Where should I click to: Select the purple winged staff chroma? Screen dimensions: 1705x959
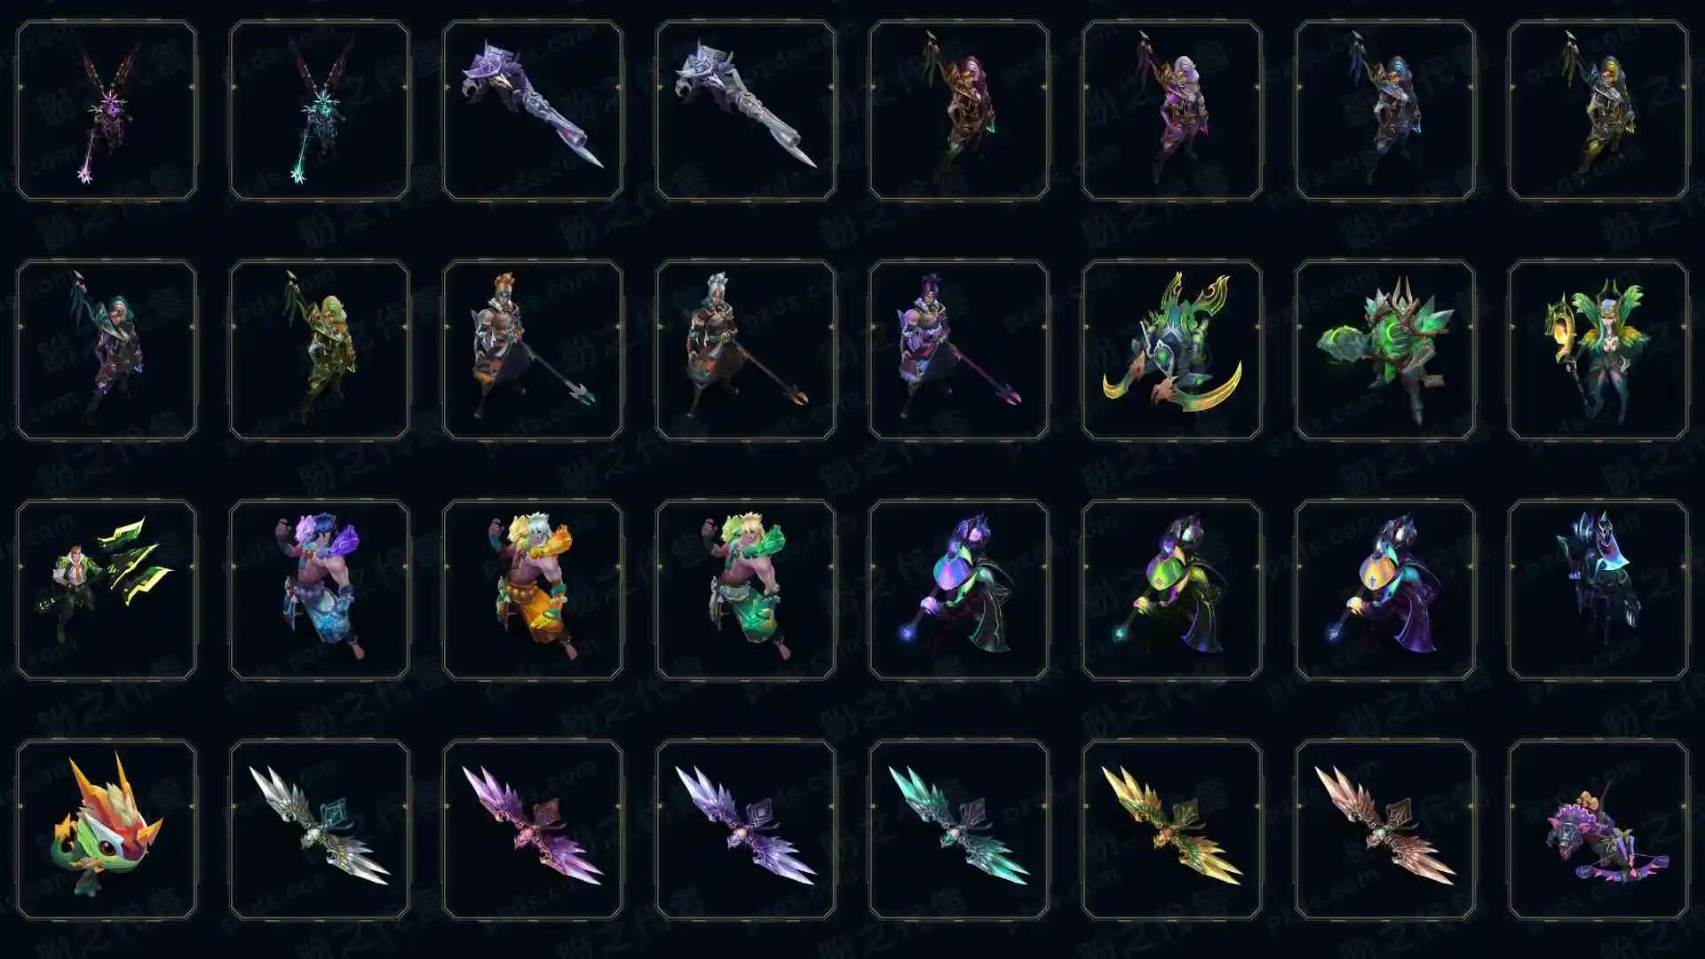[107, 111]
